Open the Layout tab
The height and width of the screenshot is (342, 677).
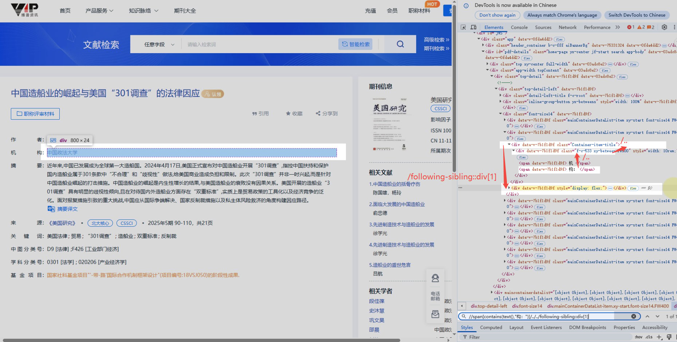[x=516, y=327]
